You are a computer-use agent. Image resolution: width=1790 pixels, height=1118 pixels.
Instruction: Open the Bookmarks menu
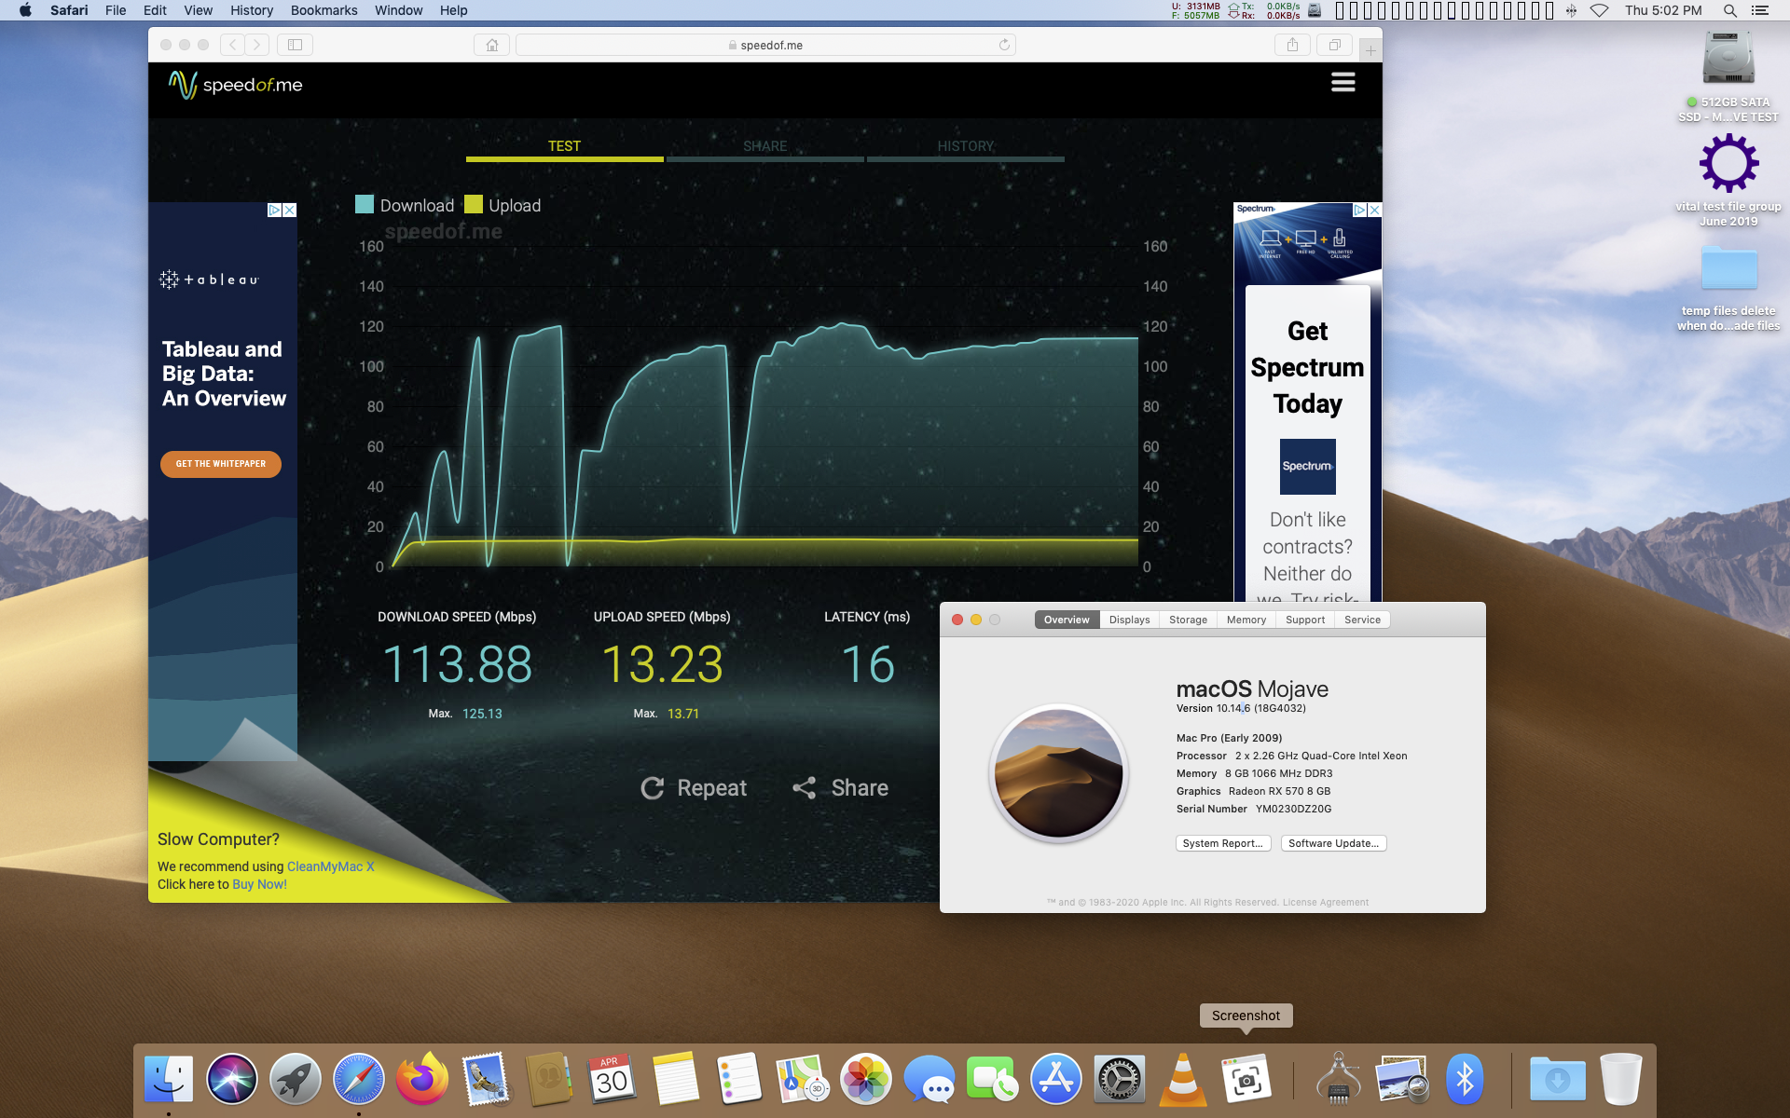pos(324,10)
